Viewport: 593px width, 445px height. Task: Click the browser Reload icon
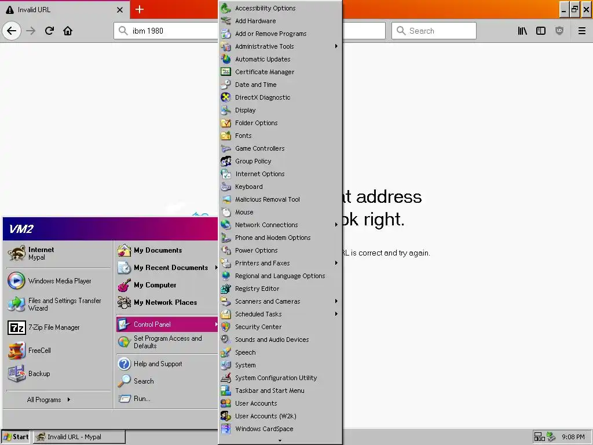tap(49, 31)
